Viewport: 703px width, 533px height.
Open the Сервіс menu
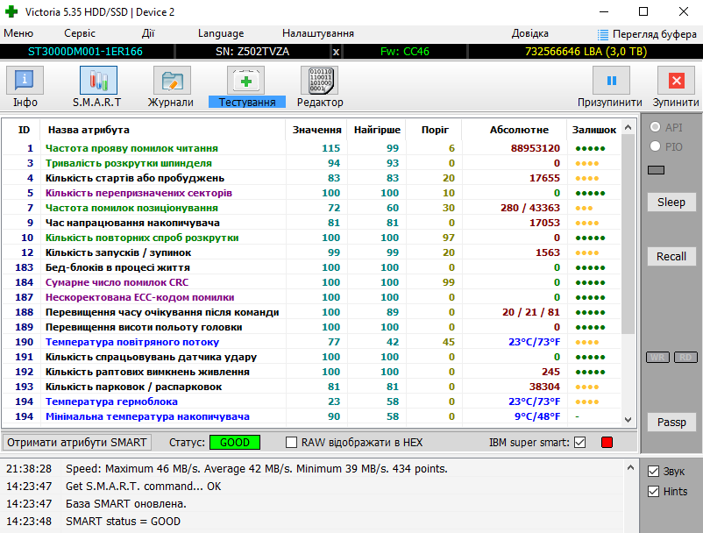tap(80, 33)
